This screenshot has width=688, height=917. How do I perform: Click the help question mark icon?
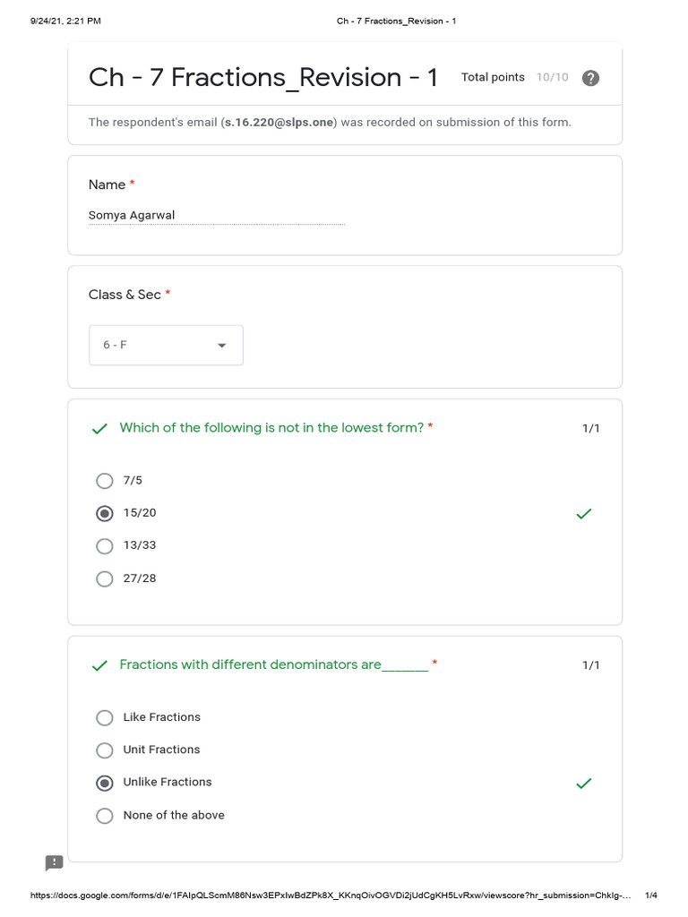click(590, 78)
